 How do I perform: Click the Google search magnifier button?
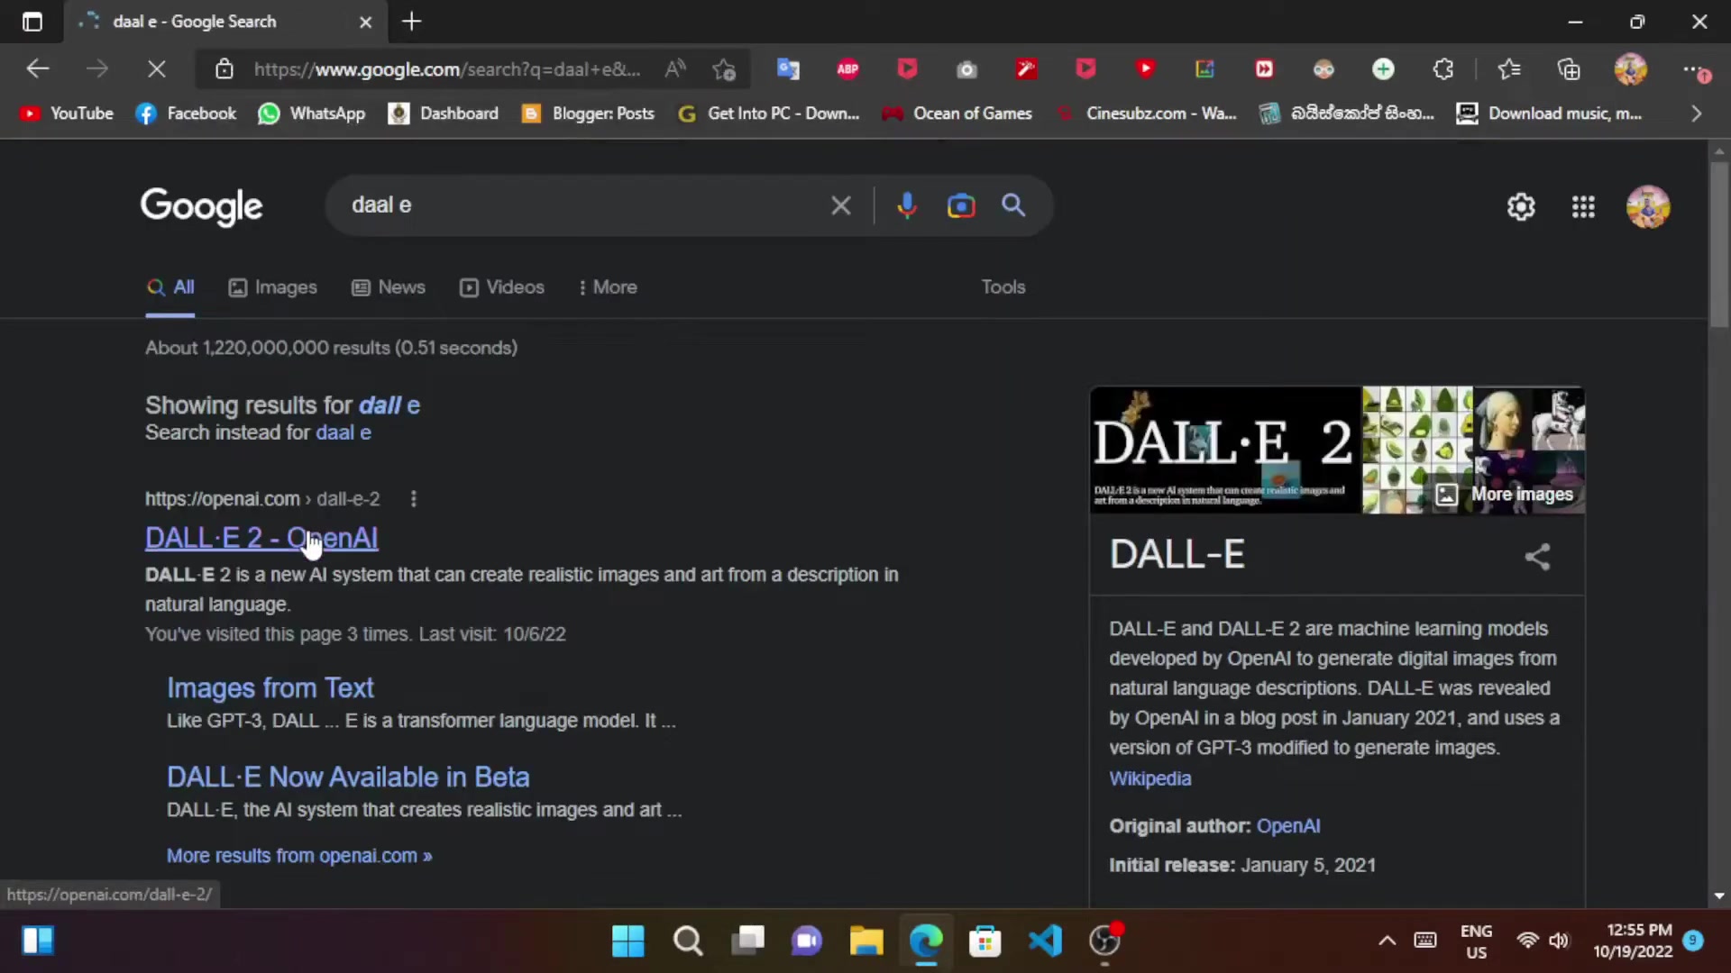tap(1013, 205)
